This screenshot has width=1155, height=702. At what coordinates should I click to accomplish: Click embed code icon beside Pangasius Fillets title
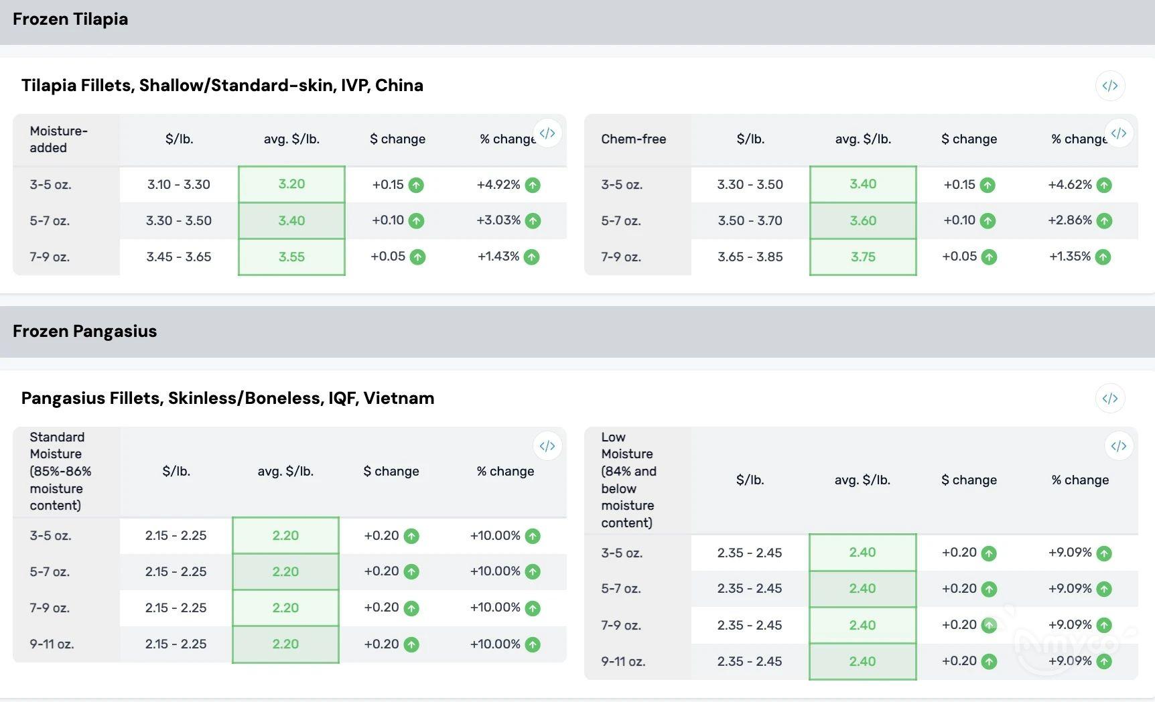[x=1109, y=399]
